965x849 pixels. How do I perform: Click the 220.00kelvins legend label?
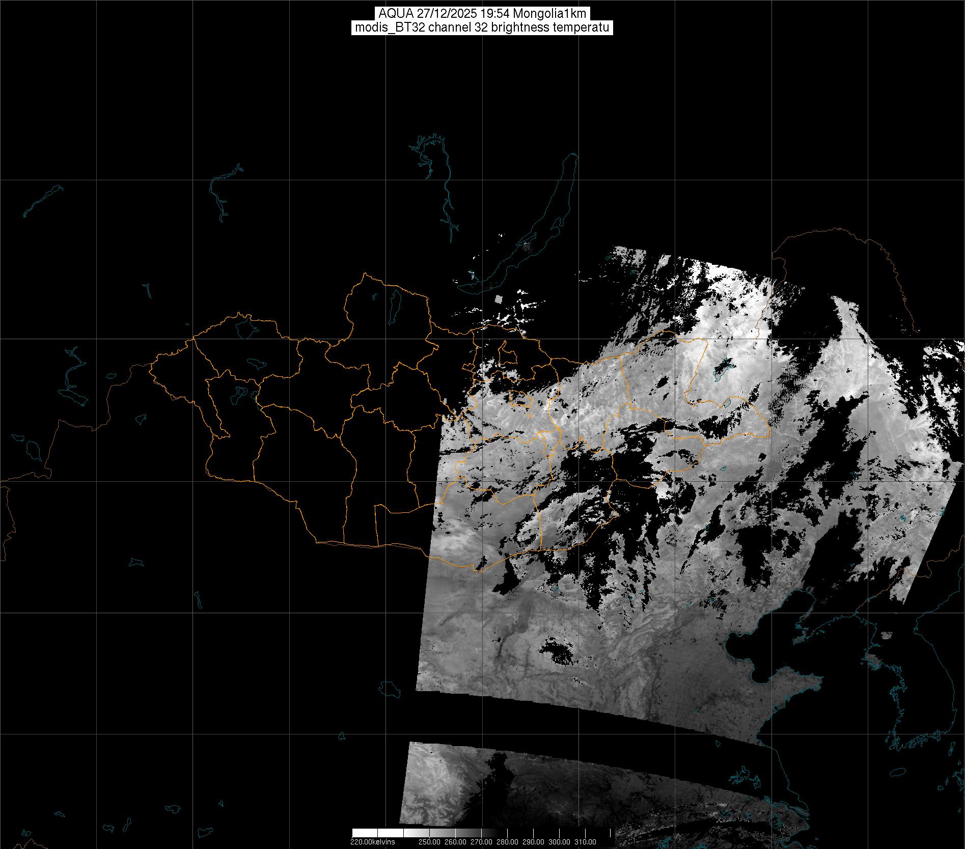pyautogui.click(x=372, y=842)
